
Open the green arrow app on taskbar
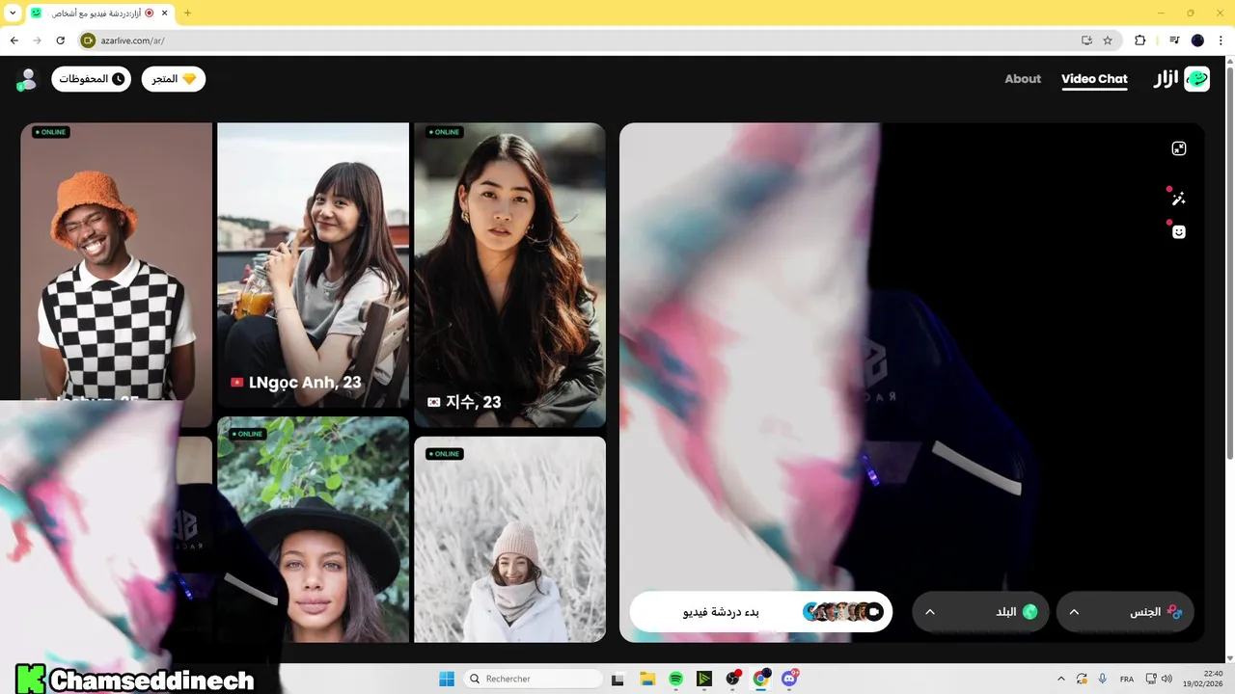point(704,679)
